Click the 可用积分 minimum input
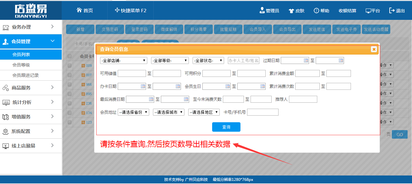 217,73
